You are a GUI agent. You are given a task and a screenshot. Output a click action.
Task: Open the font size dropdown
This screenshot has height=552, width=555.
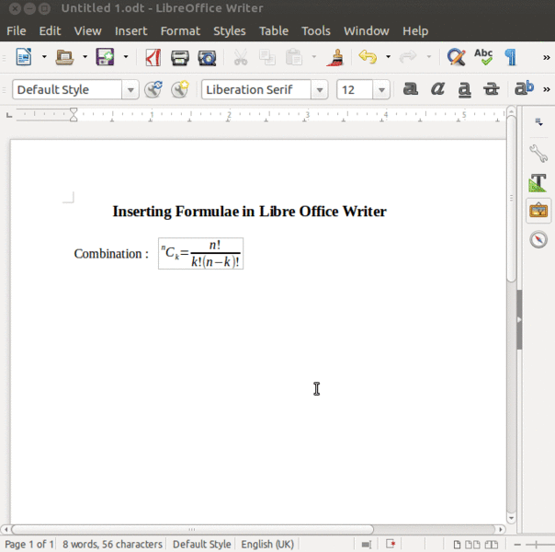tap(381, 90)
